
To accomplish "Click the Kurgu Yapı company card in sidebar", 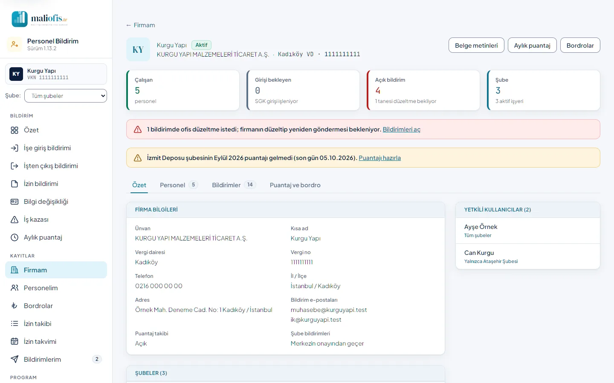I will [56, 74].
